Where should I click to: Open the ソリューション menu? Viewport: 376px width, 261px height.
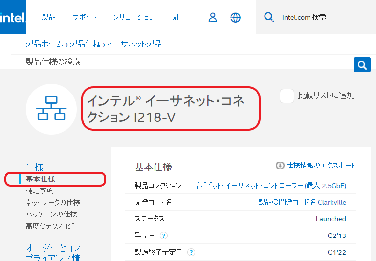(x=134, y=17)
